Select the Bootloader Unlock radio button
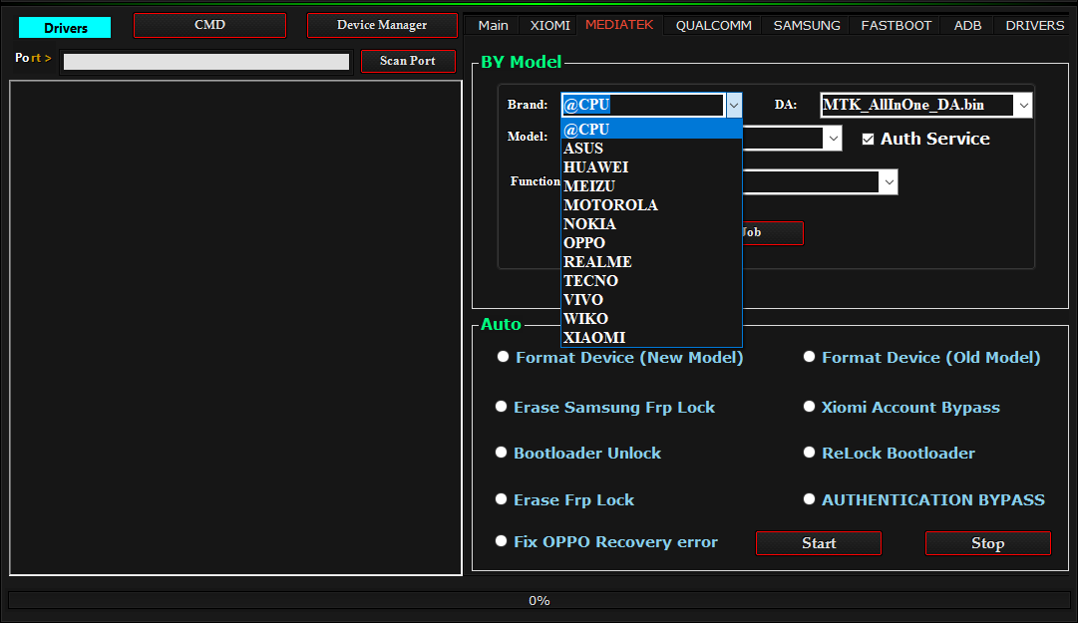 (x=502, y=452)
